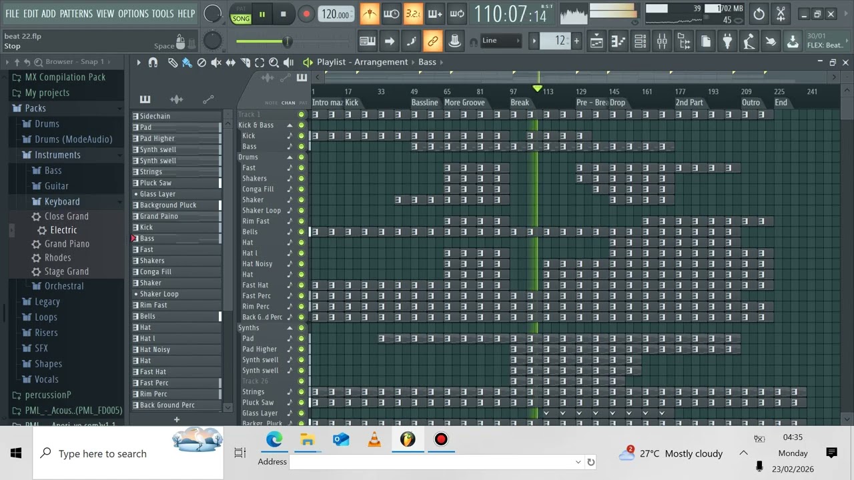Click the metronome button
The image size is (854, 480).
pos(369,13)
